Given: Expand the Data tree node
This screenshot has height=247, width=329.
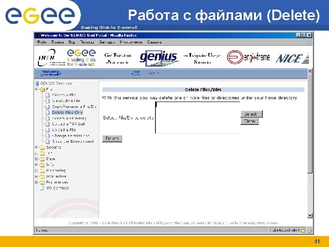Looking at the screenshot, I should pyautogui.click(x=37, y=159).
